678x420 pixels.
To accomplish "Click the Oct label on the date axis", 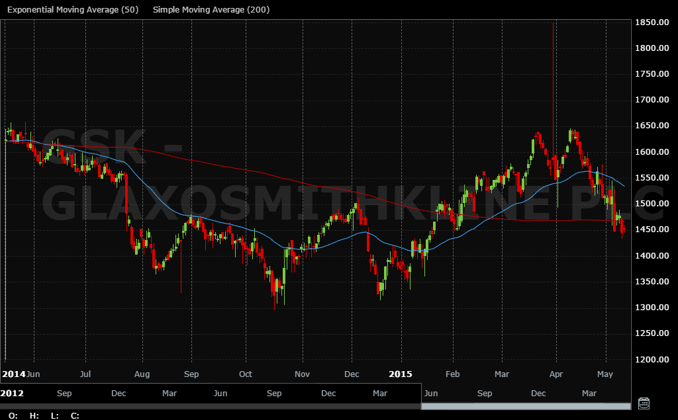I will click(x=245, y=374).
